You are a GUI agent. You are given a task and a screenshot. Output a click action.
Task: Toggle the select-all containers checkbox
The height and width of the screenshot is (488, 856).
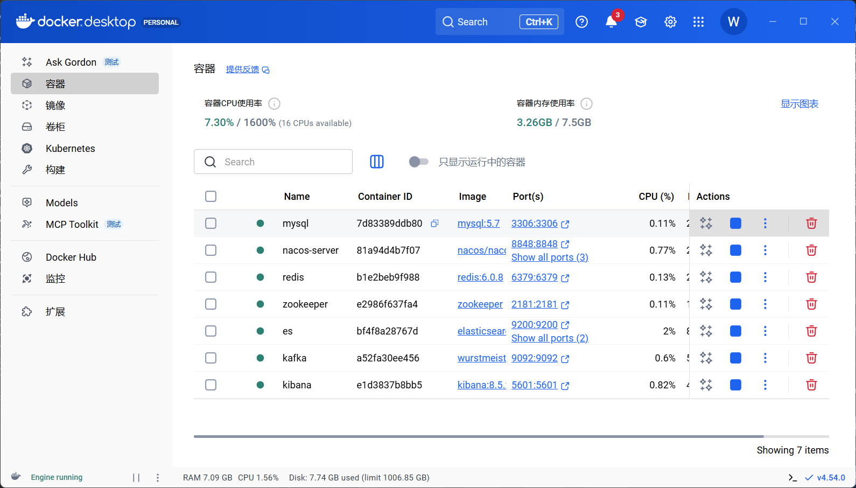pos(211,197)
